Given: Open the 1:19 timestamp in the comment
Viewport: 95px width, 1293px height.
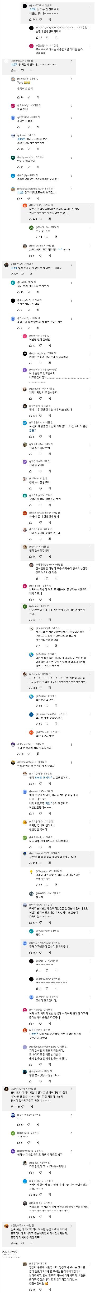Looking at the screenshot, I should pos(14,268).
